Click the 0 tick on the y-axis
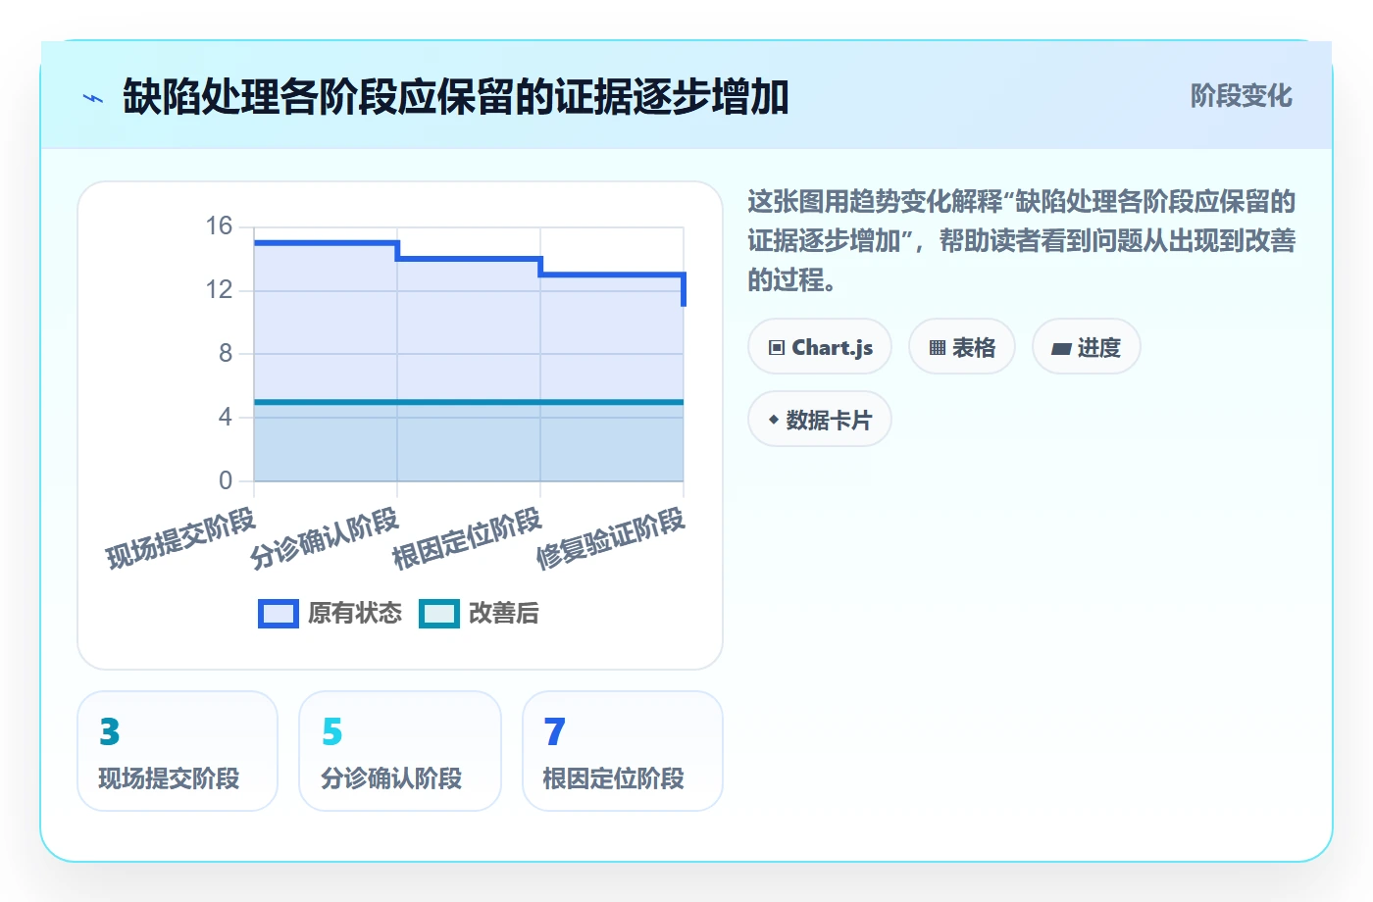 coord(226,480)
